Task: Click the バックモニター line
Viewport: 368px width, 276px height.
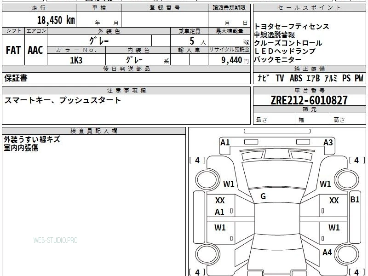Action: (278, 59)
